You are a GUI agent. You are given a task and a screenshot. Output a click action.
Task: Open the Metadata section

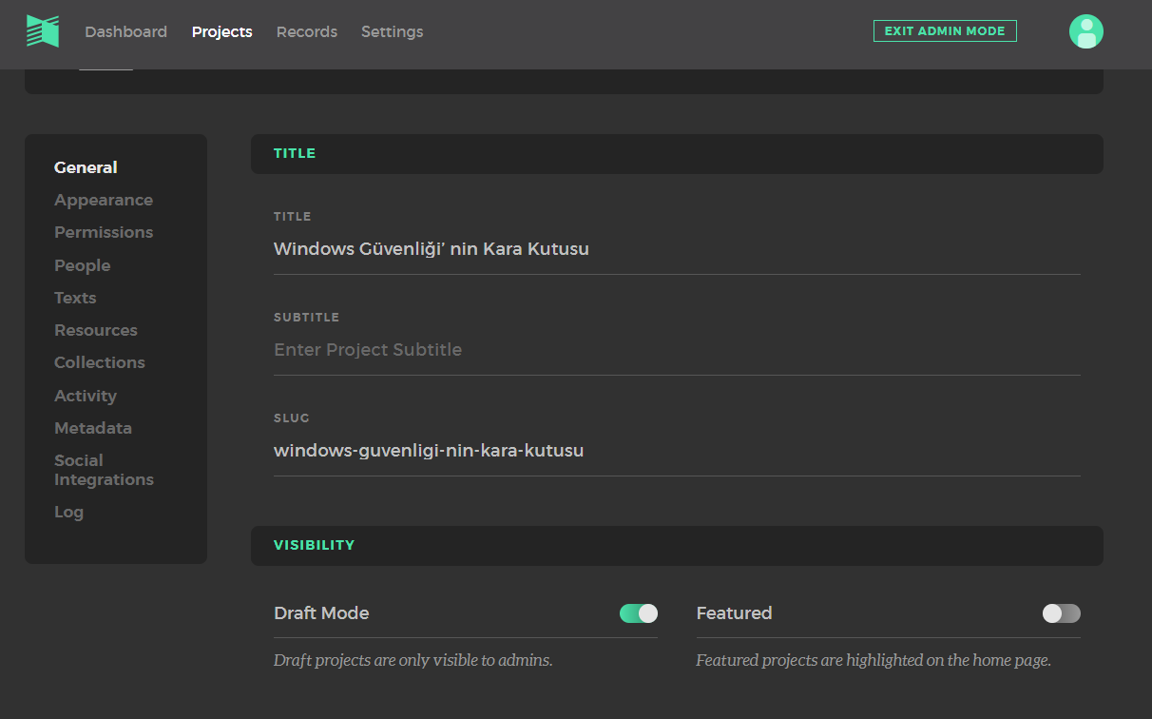coord(93,428)
